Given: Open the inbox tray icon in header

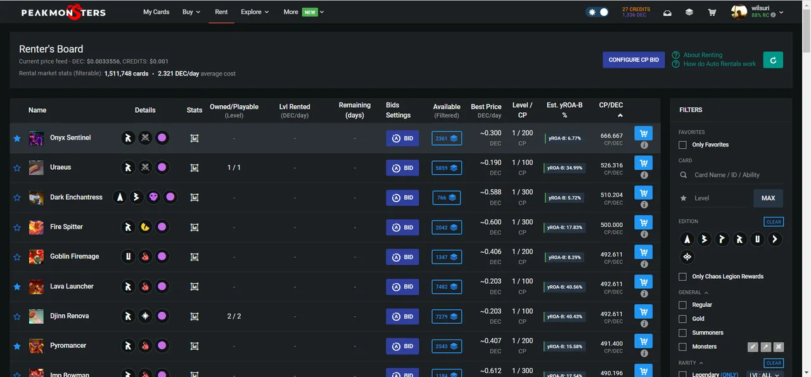Looking at the screenshot, I should click(x=667, y=13).
